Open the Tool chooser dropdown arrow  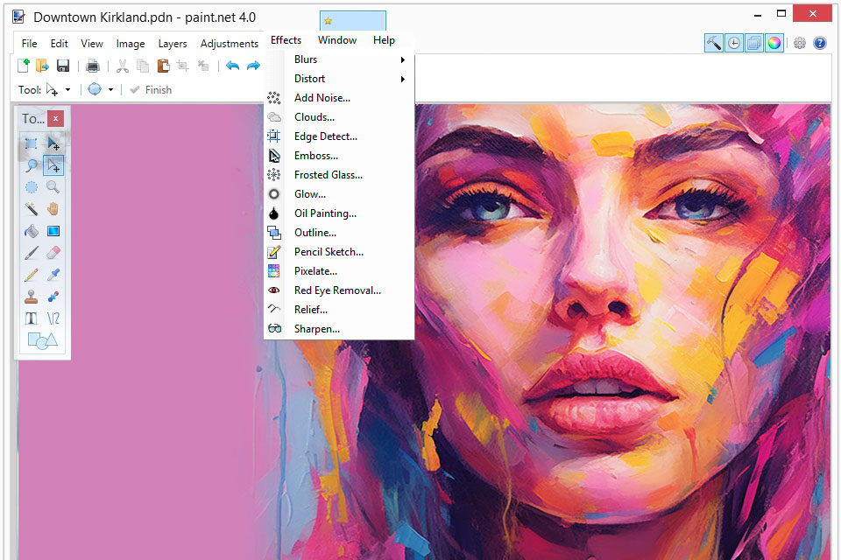(x=68, y=90)
